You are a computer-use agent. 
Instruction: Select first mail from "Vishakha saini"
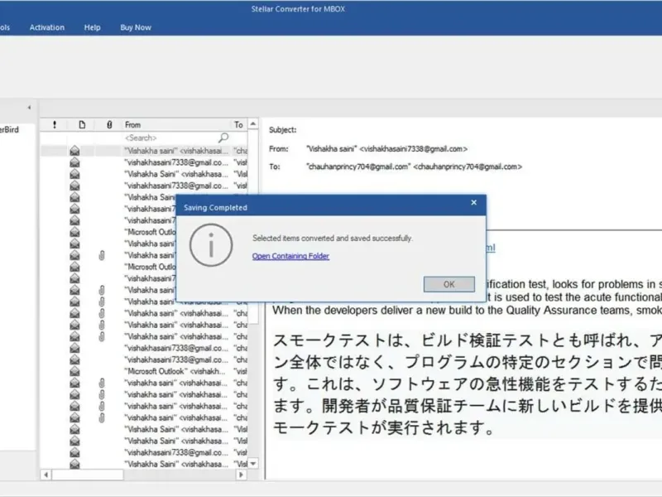144,151
